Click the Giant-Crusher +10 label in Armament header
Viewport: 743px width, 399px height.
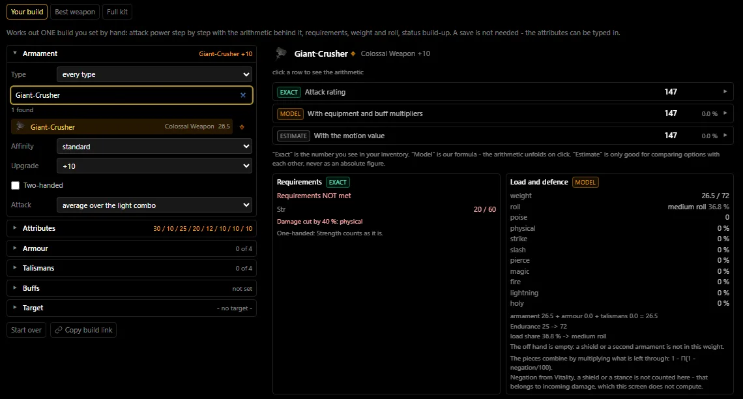(226, 54)
